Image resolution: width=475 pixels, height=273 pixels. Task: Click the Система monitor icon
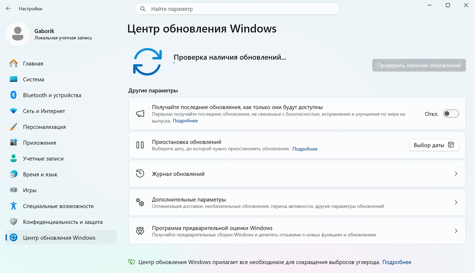14,79
